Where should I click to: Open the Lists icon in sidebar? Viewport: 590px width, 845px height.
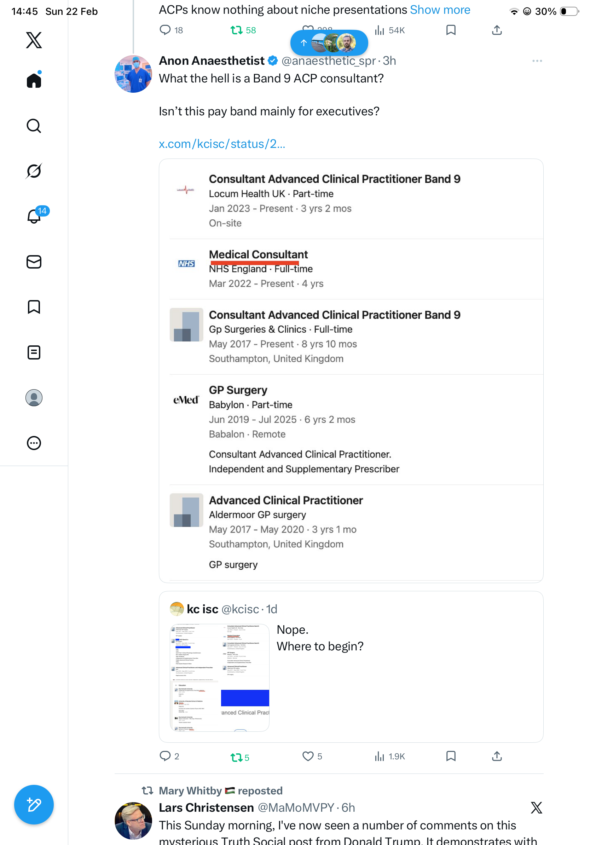tap(34, 352)
